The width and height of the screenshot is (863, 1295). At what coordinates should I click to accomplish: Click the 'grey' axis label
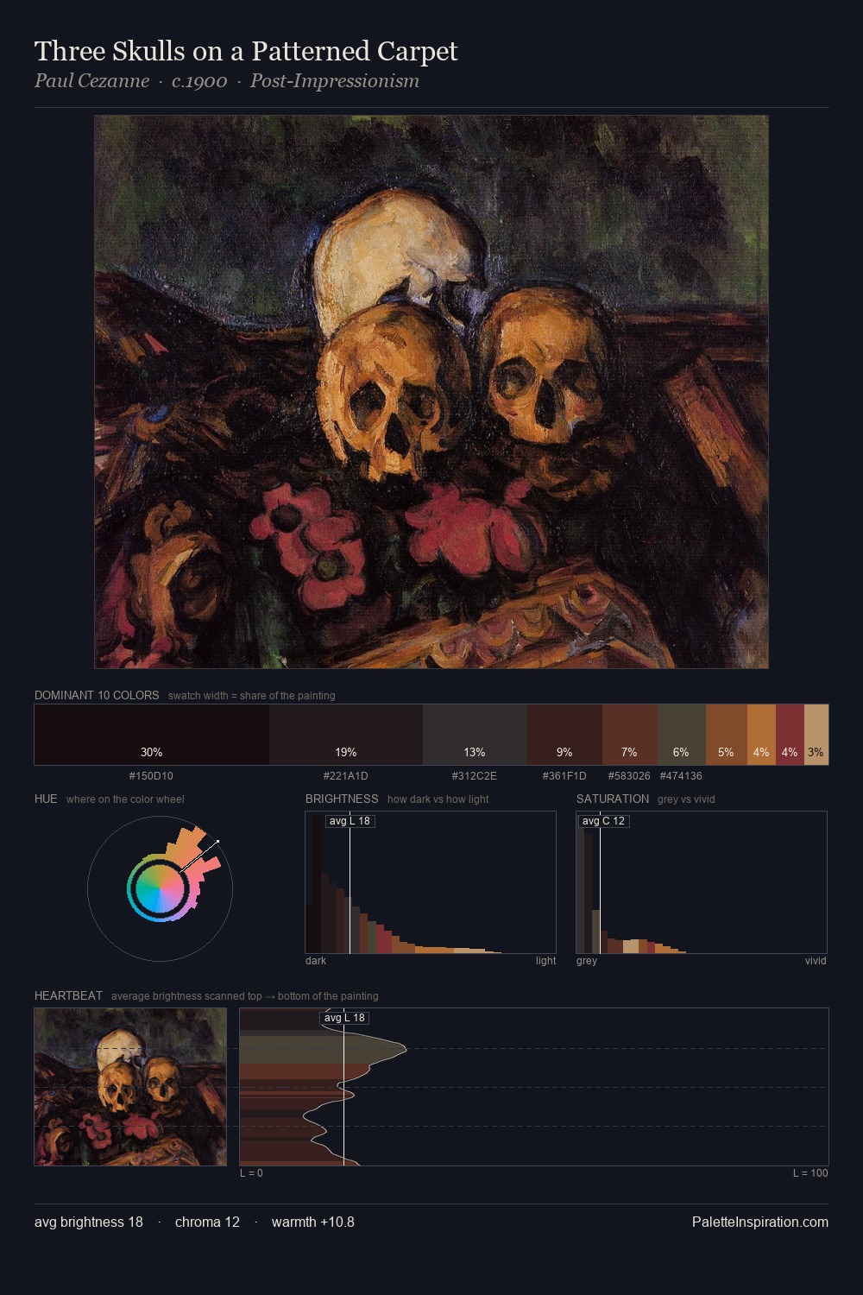pos(587,961)
